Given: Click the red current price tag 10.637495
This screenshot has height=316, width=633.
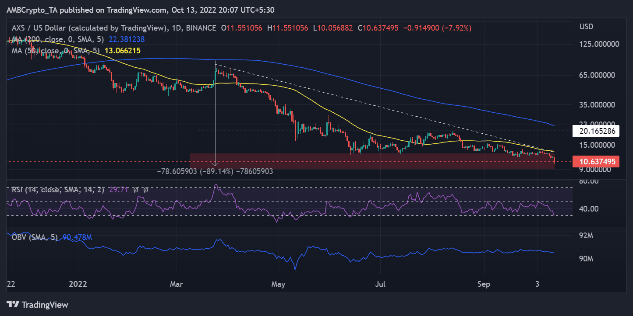Looking at the screenshot, I should coord(597,162).
